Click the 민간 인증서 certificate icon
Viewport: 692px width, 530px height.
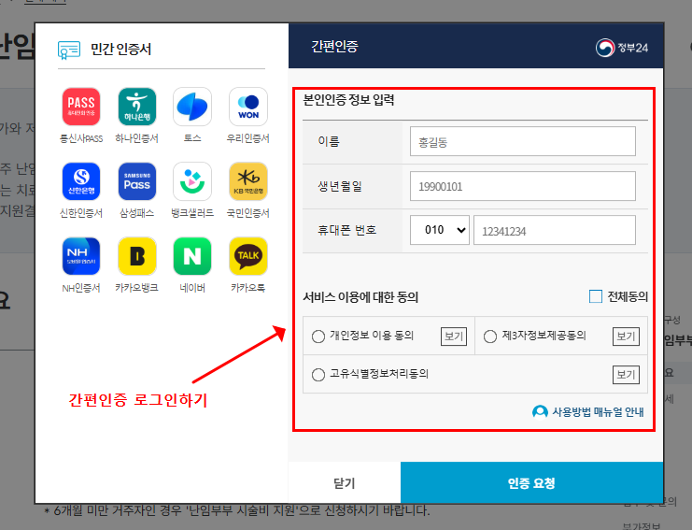pos(69,50)
